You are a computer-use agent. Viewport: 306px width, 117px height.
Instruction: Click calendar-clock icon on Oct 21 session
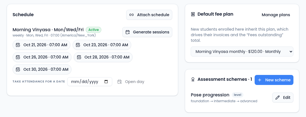(x=18, y=45)
